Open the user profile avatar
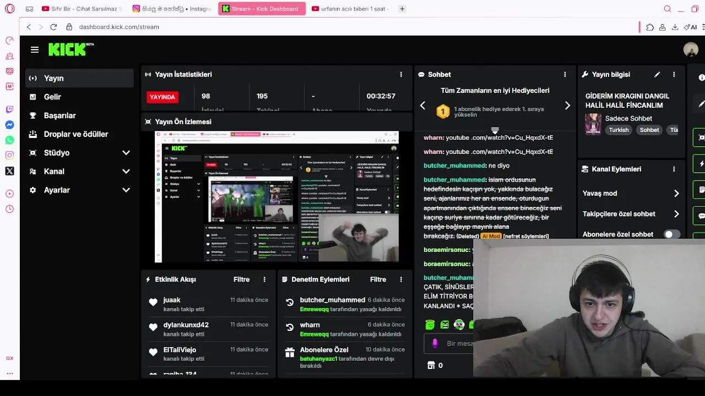Image resolution: width=705 pixels, height=396 pixels. coord(691,50)
